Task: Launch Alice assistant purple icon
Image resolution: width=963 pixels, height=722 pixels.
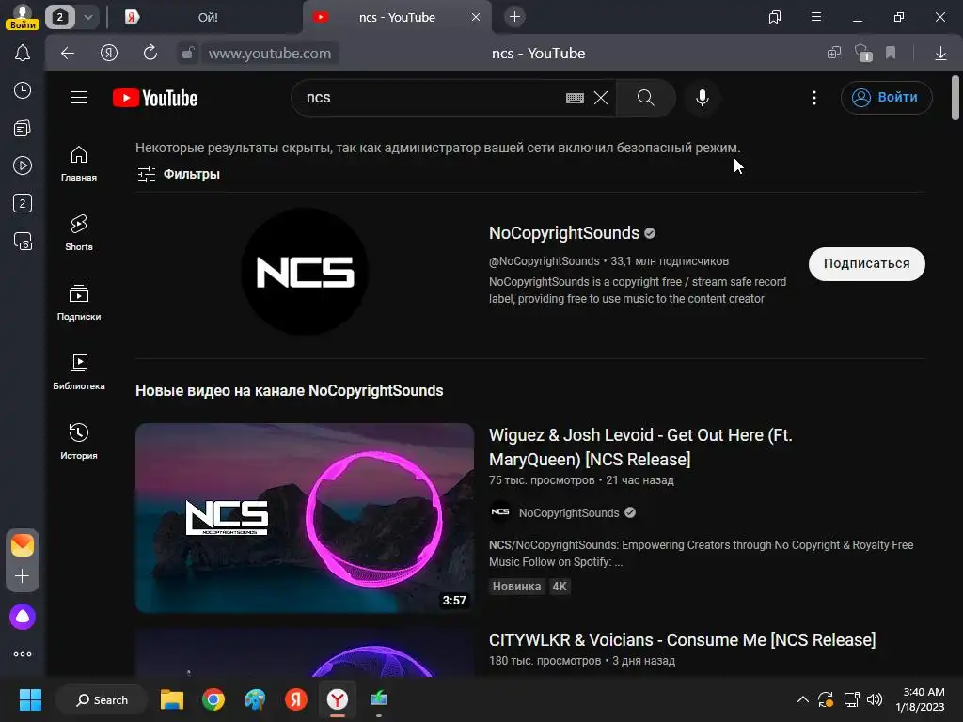Action: [x=23, y=617]
